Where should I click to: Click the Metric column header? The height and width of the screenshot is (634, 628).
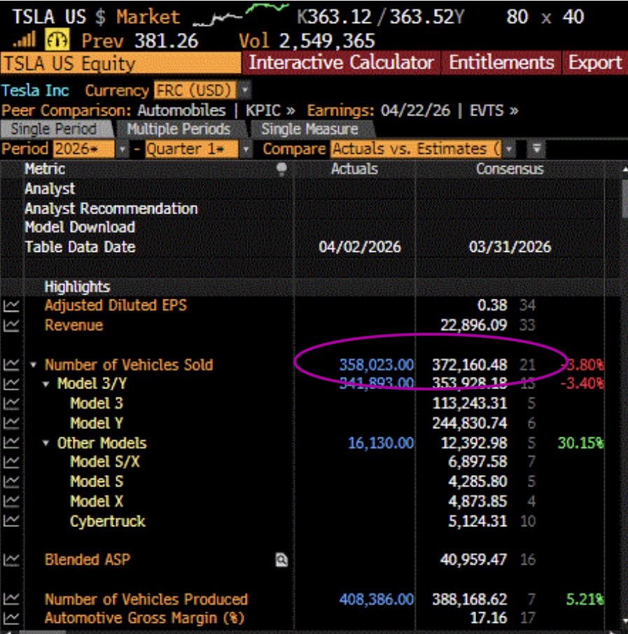(45, 169)
